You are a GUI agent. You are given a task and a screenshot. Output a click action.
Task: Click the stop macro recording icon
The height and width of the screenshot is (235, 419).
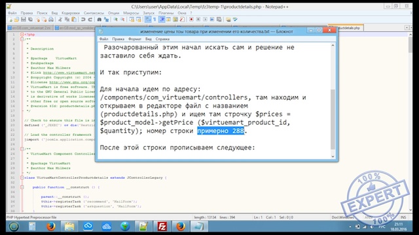coord(198,20)
